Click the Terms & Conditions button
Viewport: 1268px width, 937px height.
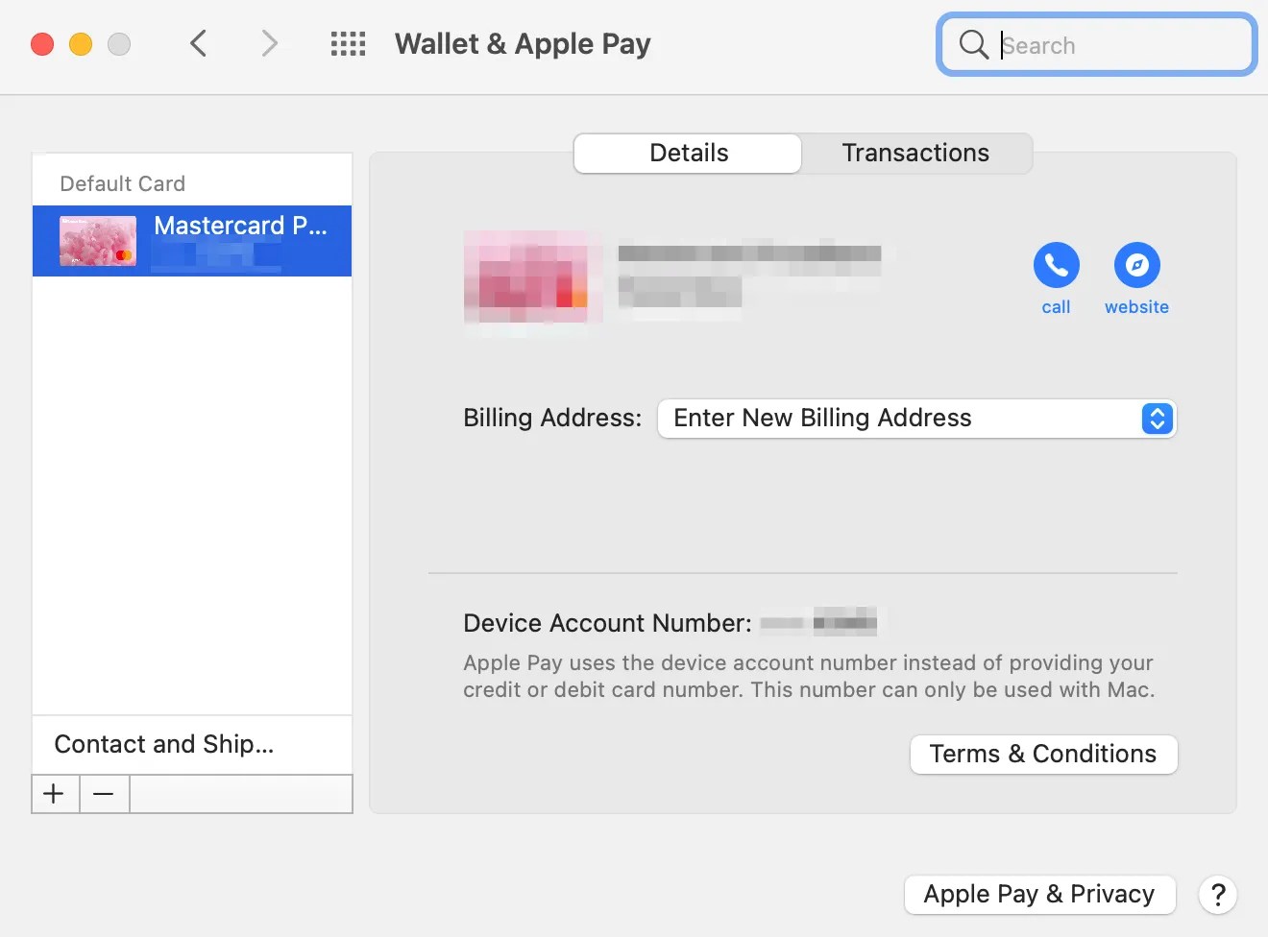pos(1042,754)
